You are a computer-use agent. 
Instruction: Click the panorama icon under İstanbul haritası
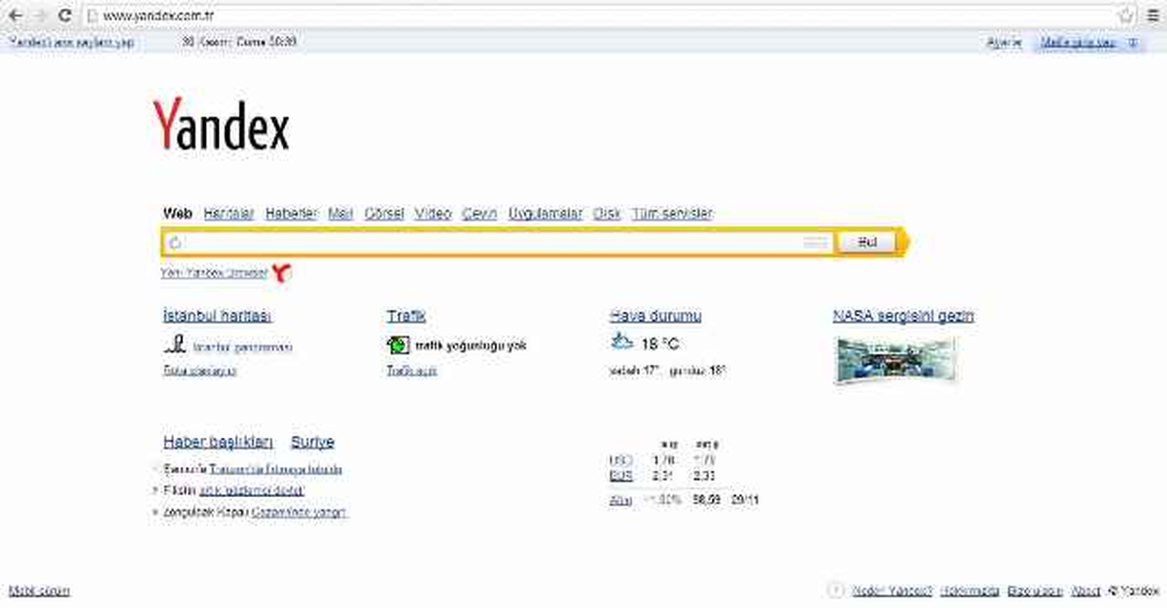point(175,344)
